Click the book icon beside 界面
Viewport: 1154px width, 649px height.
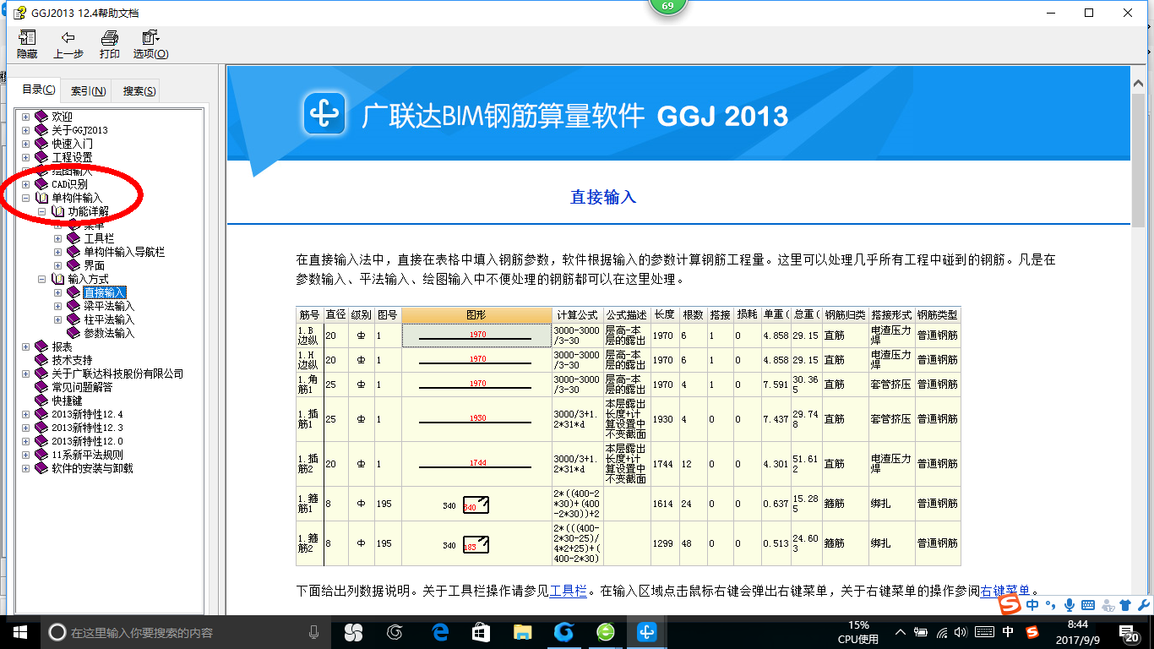point(73,265)
